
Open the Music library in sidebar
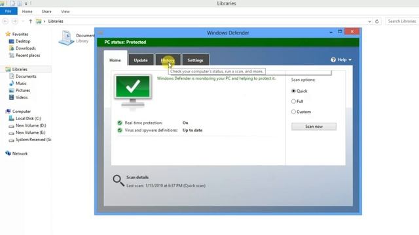point(21,84)
